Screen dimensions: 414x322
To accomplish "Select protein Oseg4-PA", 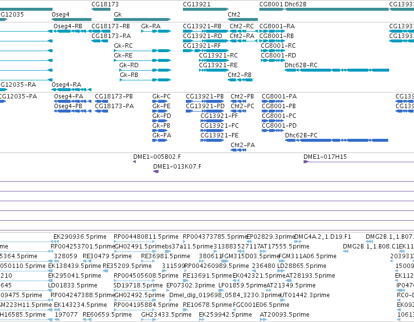I will (69, 96).
